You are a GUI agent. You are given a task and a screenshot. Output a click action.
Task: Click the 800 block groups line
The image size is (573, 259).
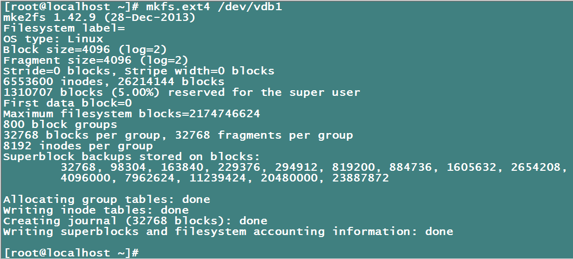[60, 124]
